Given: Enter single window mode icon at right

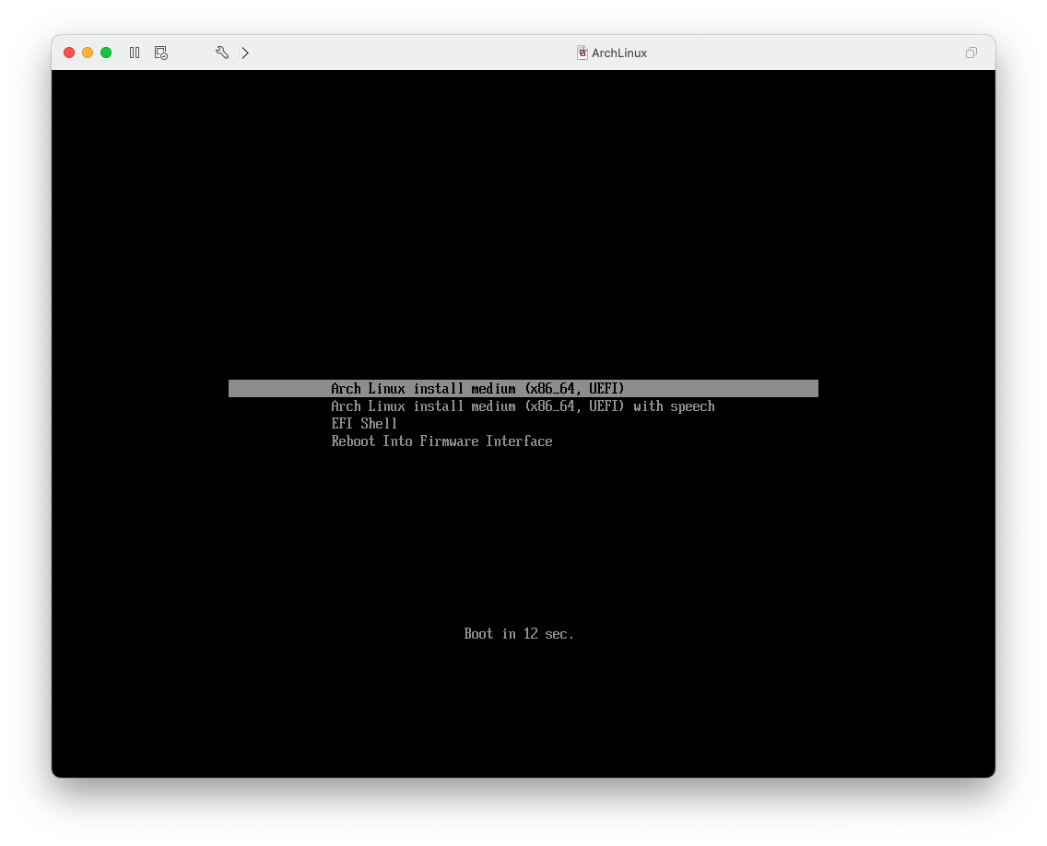Looking at the screenshot, I should pos(971,53).
